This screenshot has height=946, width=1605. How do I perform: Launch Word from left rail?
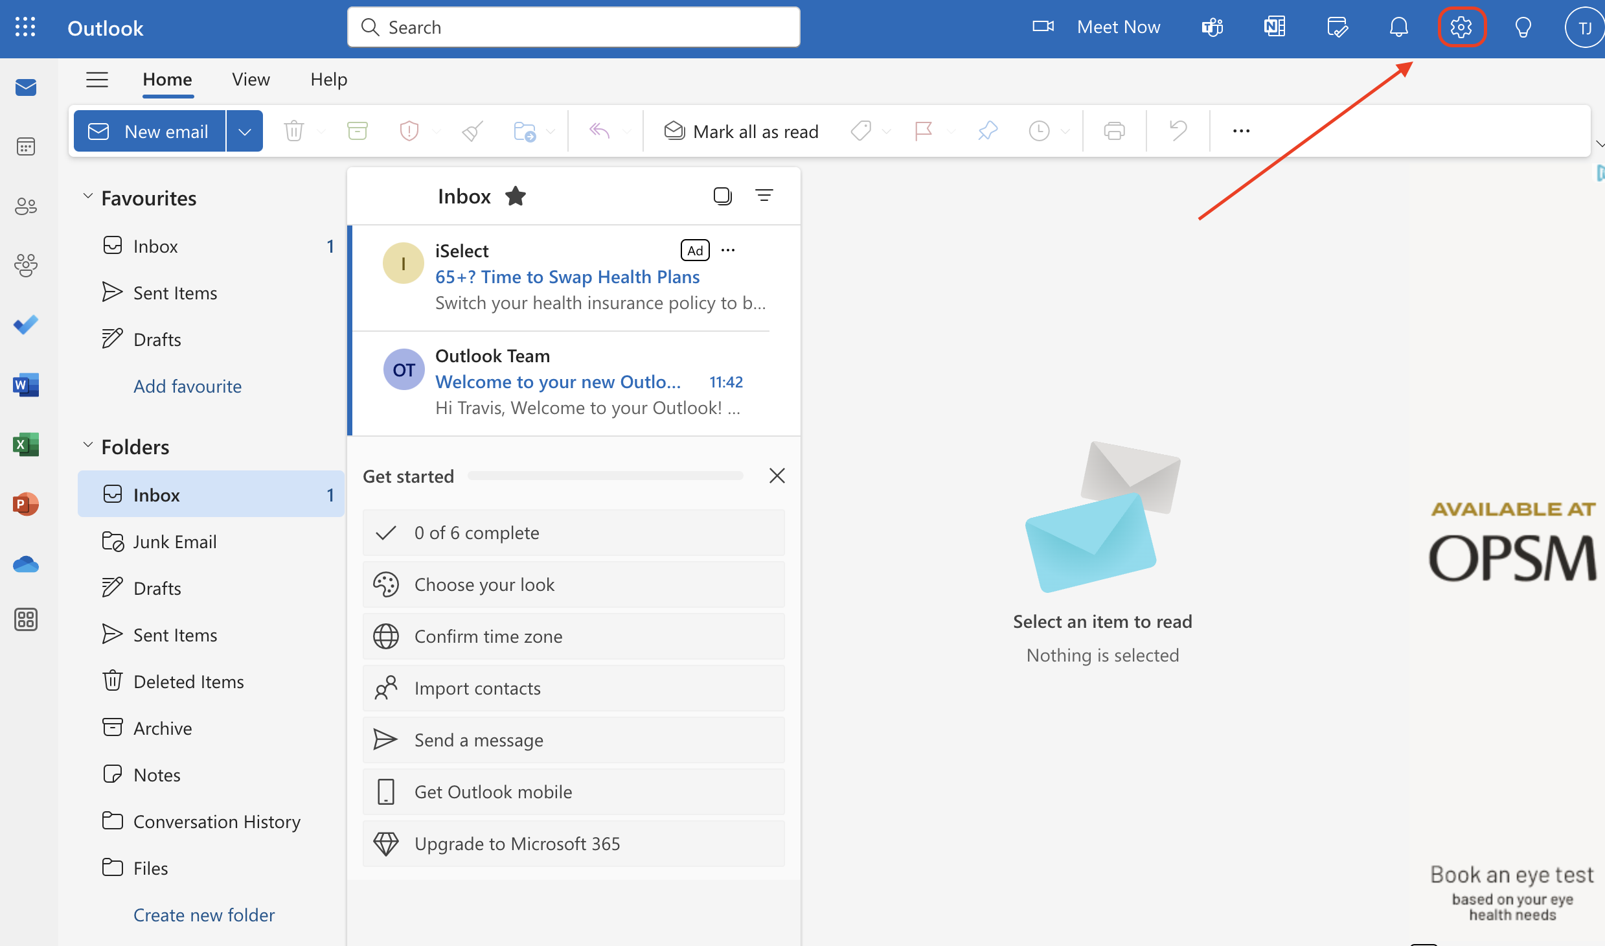(x=26, y=385)
